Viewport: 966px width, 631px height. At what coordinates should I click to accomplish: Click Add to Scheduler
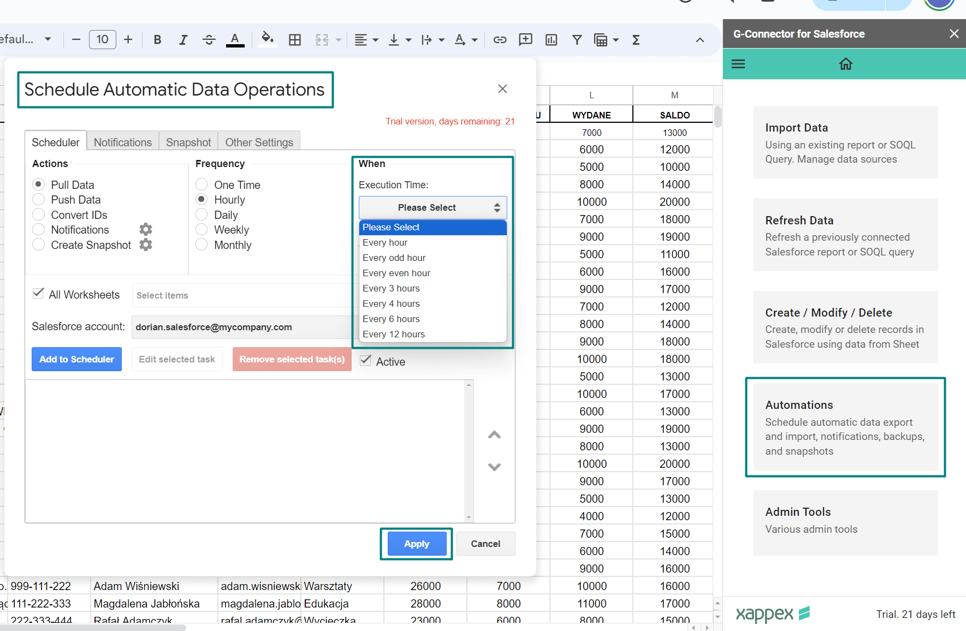(x=76, y=359)
